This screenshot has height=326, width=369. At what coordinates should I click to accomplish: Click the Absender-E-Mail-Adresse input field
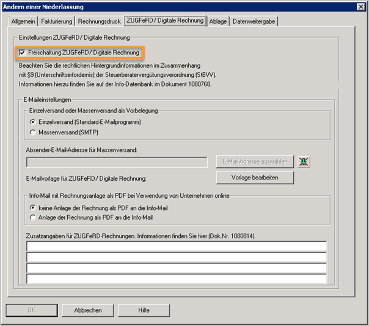(x=117, y=162)
